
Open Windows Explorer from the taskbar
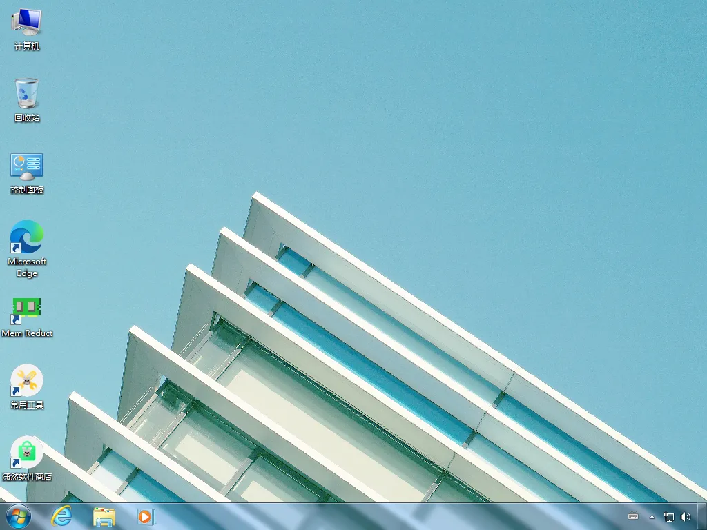tap(104, 516)
